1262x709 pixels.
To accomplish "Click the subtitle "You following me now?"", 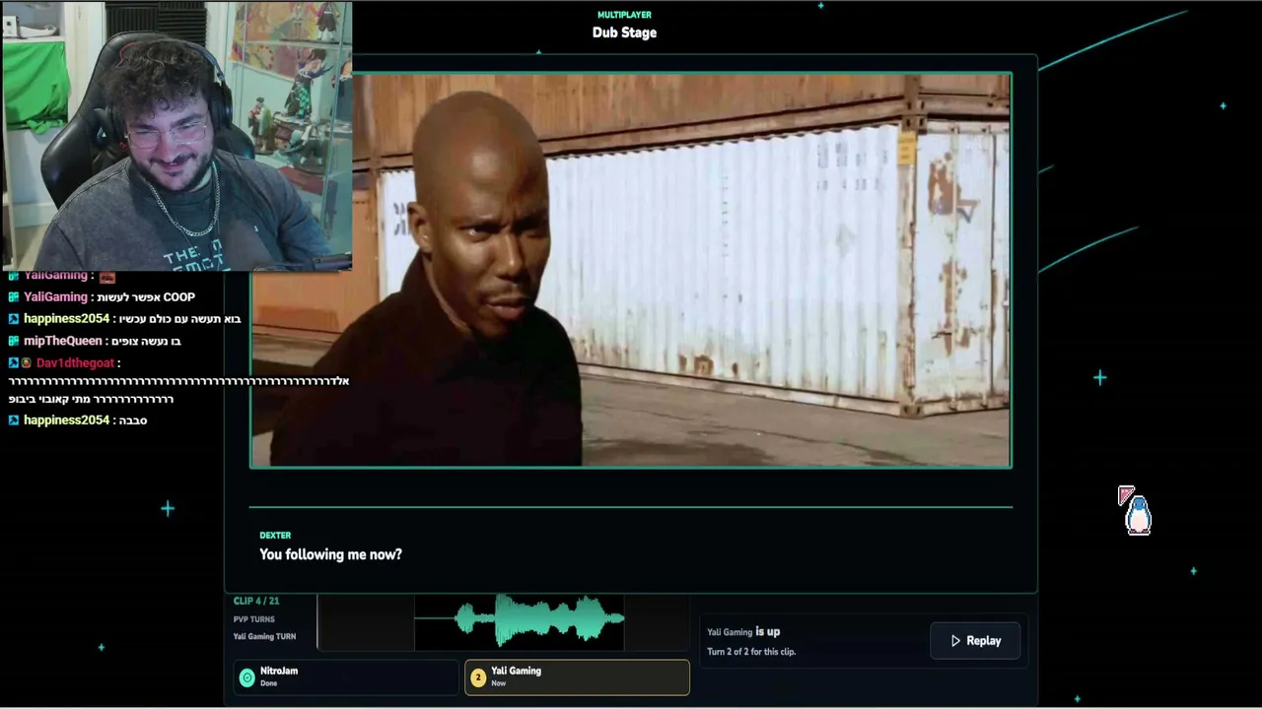I will coord(330,554).
